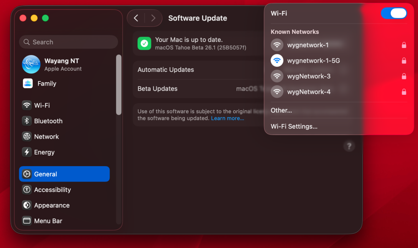Go forward with the right chevron button
This screenshot has width=418, height=248.
click(x=153, y=18)
